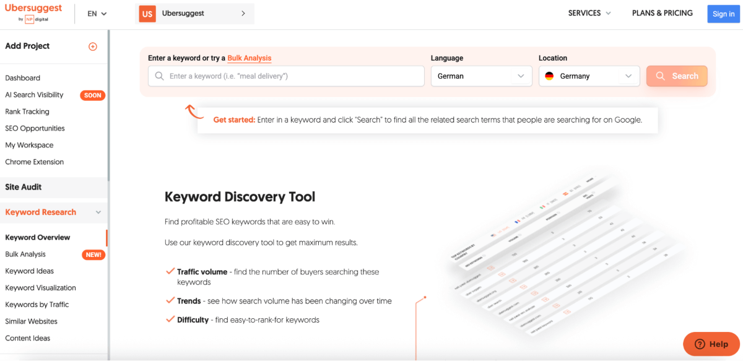This screenshot has width=743, height=361.
Task: Open Bulk Analysis in sidebar
Action: click(25, 254)
